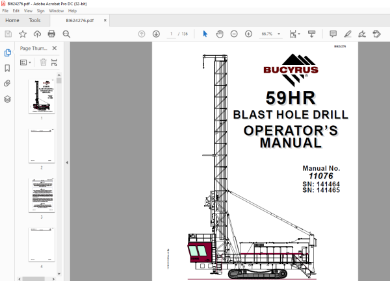Open the Sign document tool icon
The width and height of the screenshot is (390, 281).
point(362,34)
